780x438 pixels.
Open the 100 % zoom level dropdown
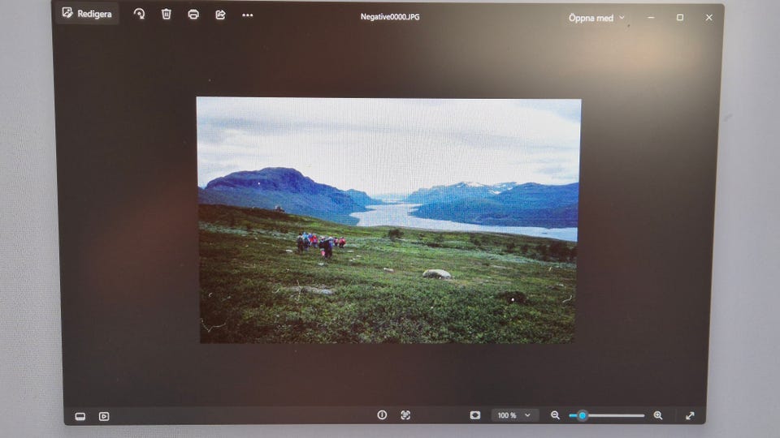click(514, 415)
